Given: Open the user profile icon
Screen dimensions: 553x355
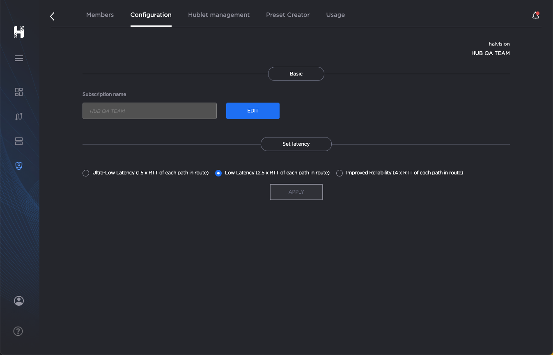Looking at the screenshot, I should point(19,301).
